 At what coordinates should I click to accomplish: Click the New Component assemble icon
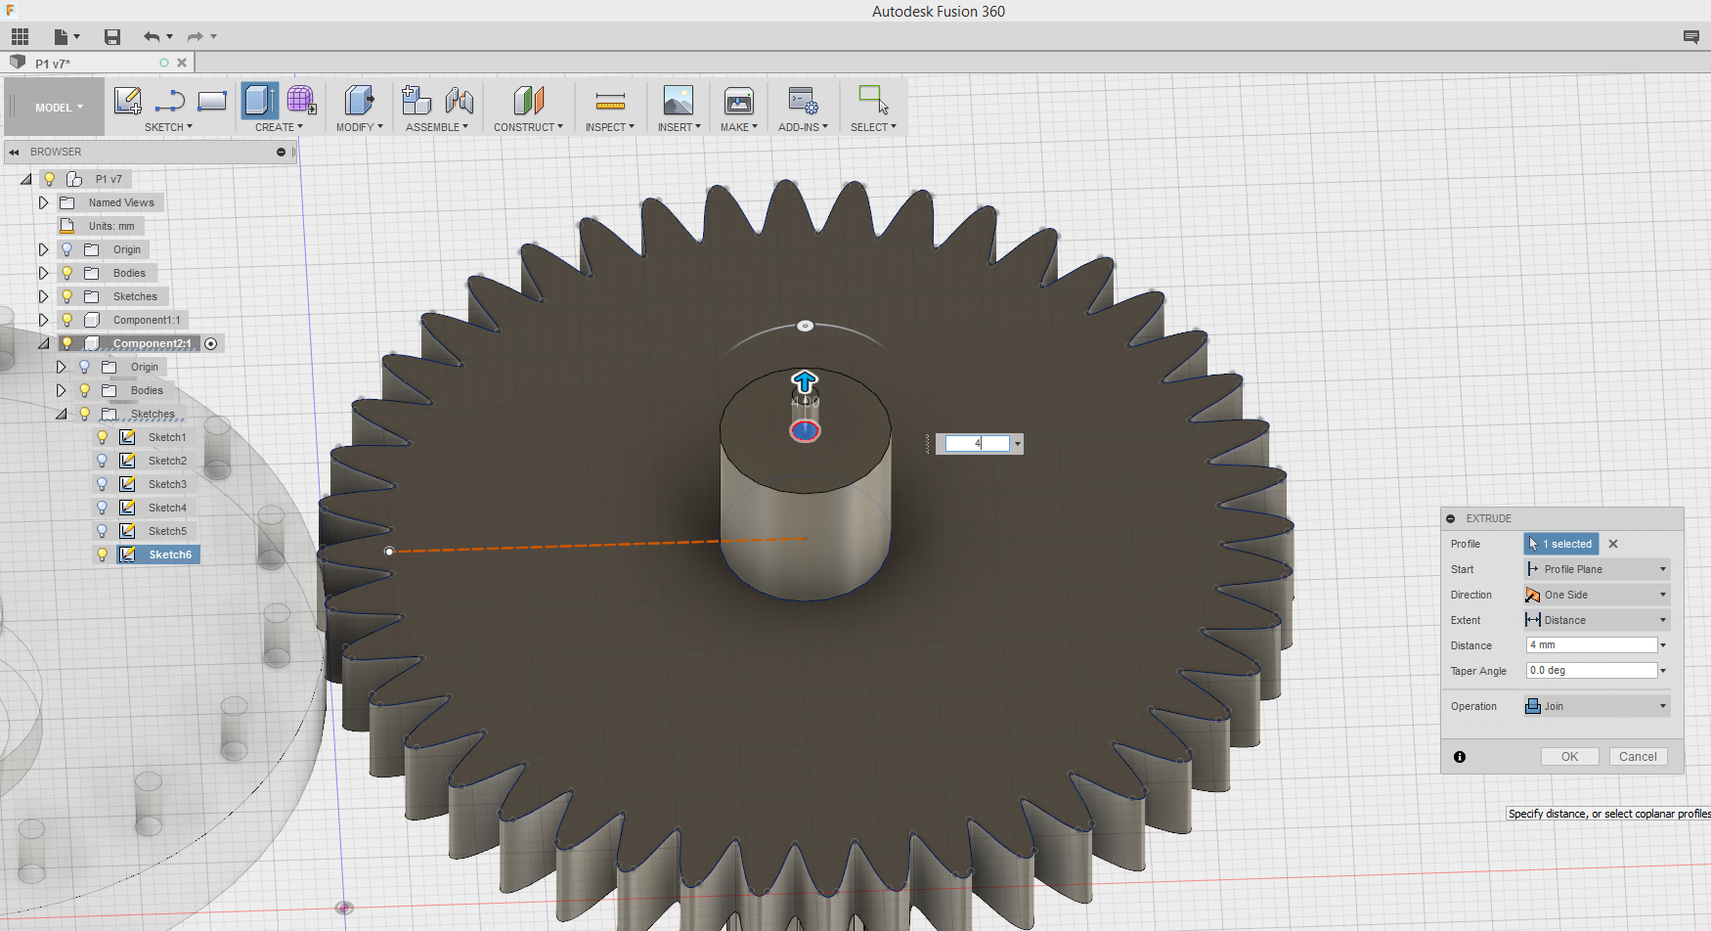[x=417, y=101]
